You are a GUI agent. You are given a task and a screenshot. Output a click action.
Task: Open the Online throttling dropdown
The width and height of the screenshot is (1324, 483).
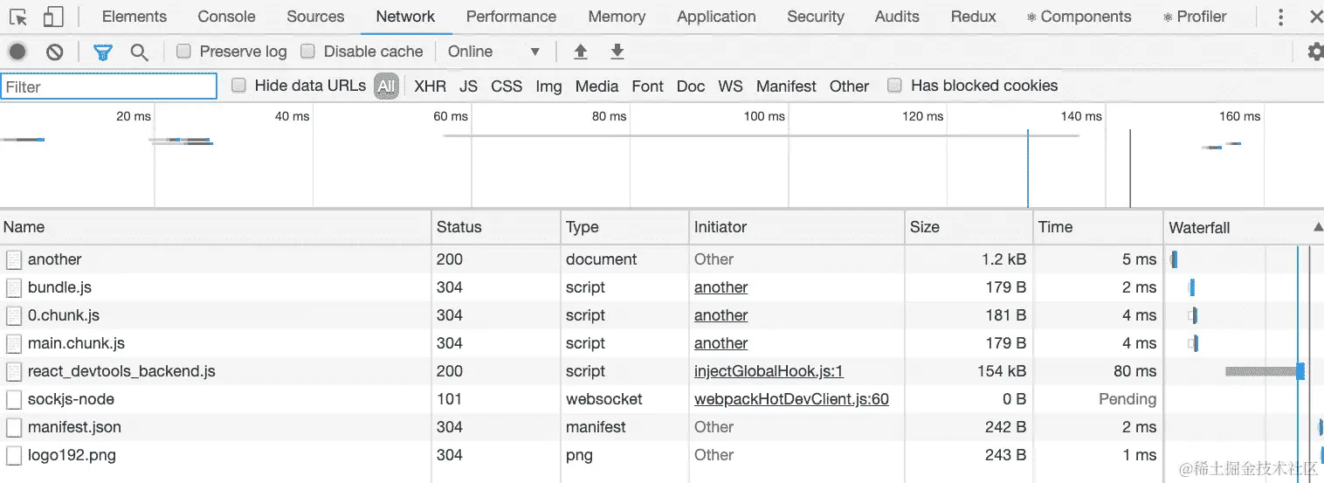(493, 52)
